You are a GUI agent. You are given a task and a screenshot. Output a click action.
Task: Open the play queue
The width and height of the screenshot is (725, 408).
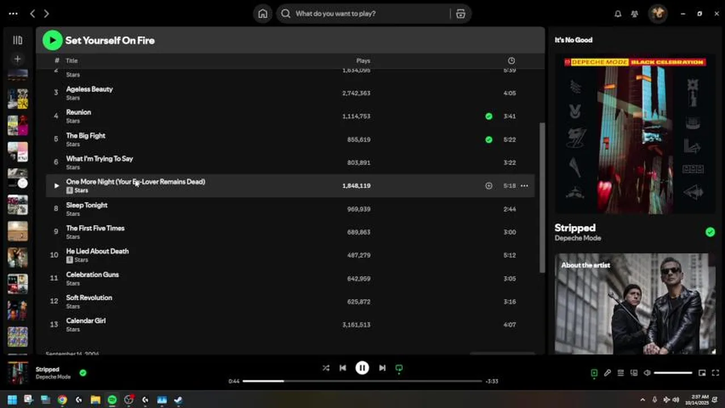(621, 373)
